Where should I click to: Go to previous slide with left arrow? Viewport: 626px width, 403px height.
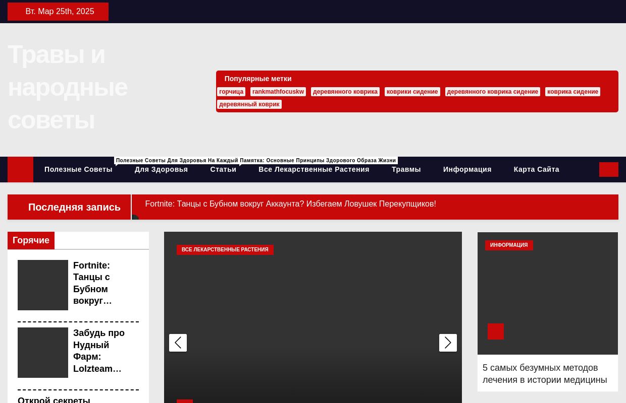point(178,343)
